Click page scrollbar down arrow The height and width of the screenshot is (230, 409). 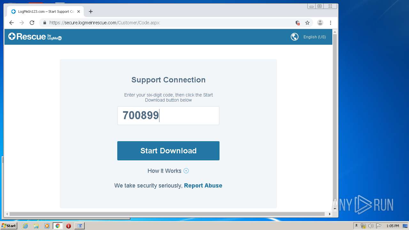click(x=335, y=209)
